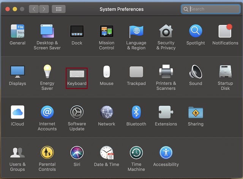This screenshot has height=179, width=243.
Task: Open Parental Controls pane
Action: tap(47, 159)
